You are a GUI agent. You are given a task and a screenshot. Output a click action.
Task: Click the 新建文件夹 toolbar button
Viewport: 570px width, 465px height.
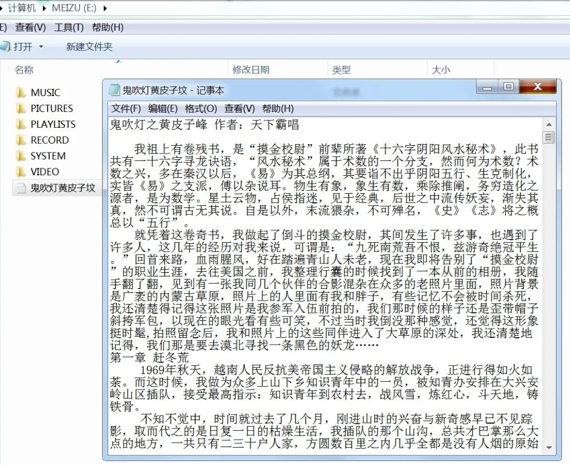[89, 46]
